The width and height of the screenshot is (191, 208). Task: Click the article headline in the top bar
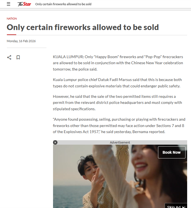click(63, 4)
